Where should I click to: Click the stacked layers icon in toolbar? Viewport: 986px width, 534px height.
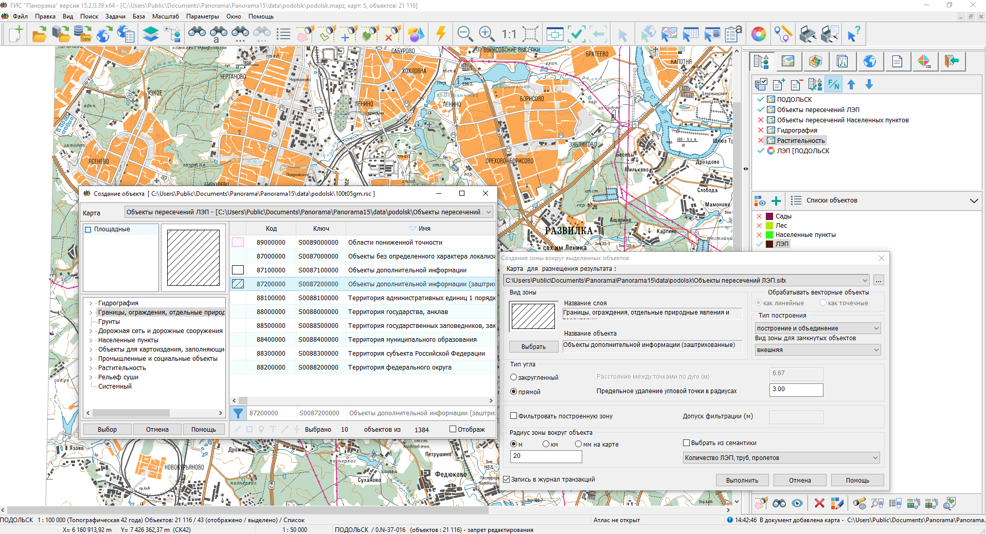click(x=150, y=34)
